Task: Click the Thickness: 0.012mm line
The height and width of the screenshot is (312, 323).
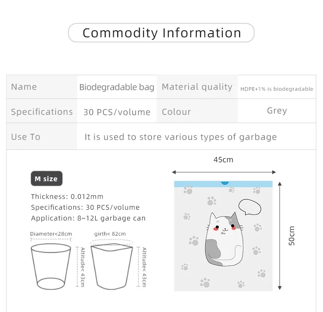Action: pos(67,197)
